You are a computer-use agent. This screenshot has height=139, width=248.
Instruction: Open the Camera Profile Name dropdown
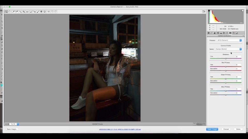point(228,49)
